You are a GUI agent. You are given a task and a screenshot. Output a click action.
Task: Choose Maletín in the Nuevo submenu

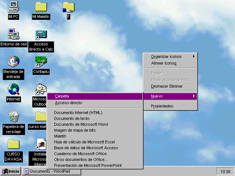click(95, 136)
